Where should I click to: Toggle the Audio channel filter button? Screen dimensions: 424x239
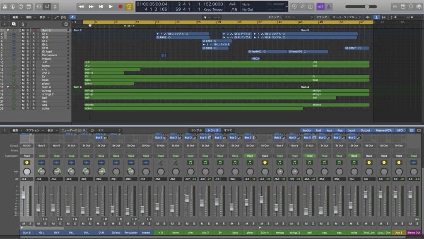pyautogui.click(x=307, y=130)
